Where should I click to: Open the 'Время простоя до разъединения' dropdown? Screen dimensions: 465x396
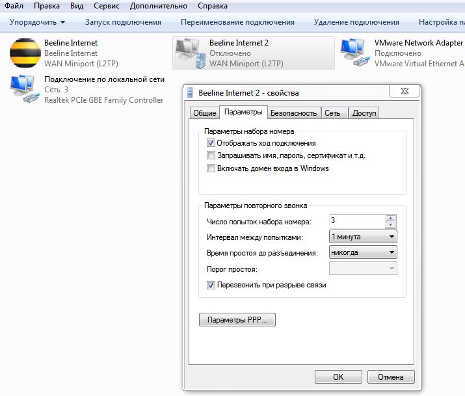pos(363,252)
